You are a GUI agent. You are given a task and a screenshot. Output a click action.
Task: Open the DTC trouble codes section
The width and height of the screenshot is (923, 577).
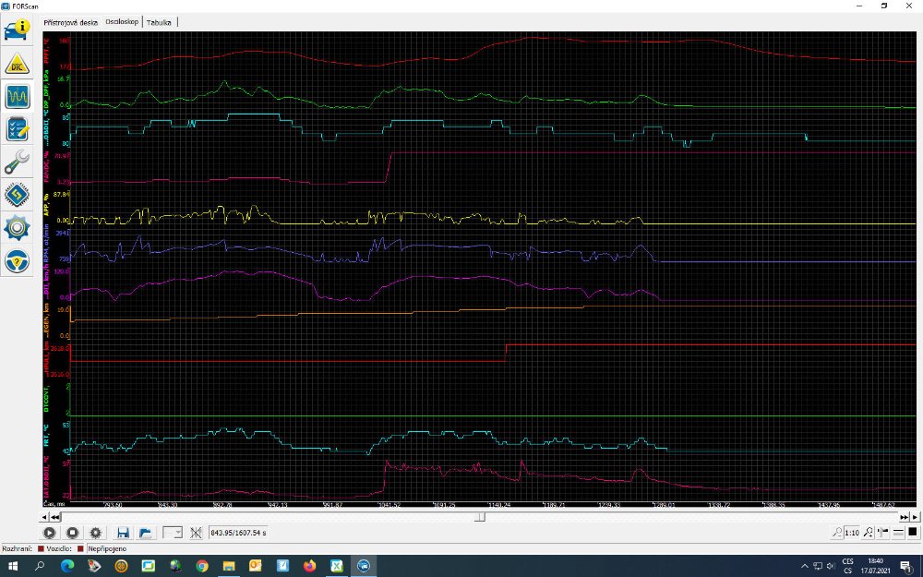click(18, 62)
